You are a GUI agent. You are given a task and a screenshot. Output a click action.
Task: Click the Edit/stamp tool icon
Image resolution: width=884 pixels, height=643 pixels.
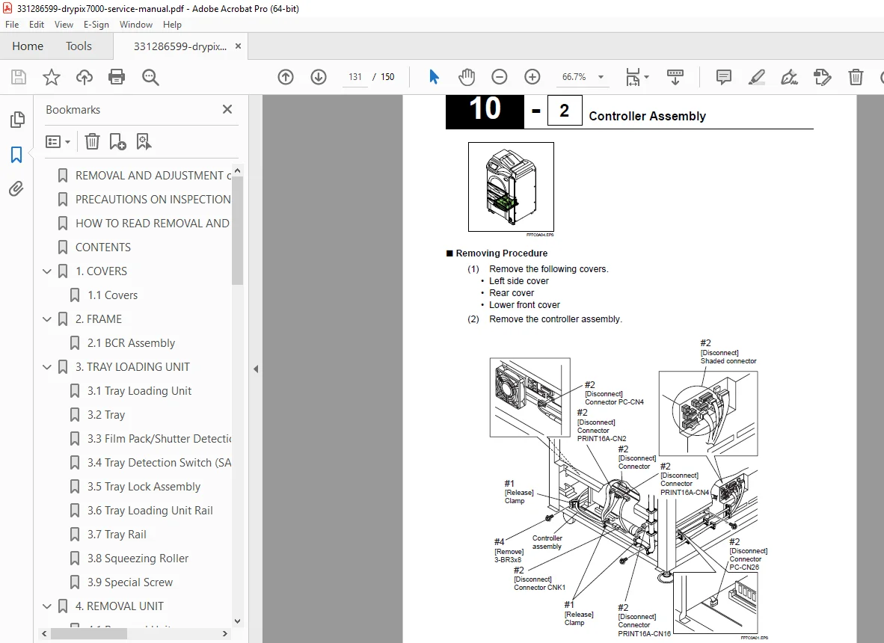[x=823, y=77]
